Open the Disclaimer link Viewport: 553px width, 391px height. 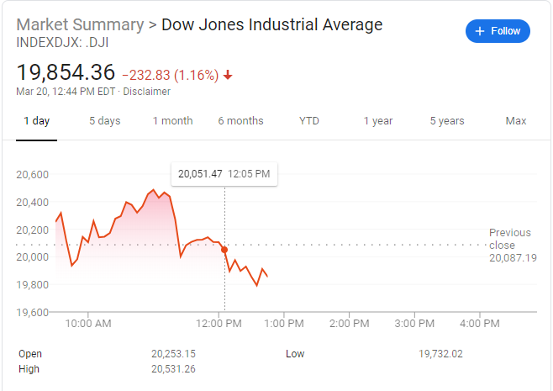click(x=147, y=92)
